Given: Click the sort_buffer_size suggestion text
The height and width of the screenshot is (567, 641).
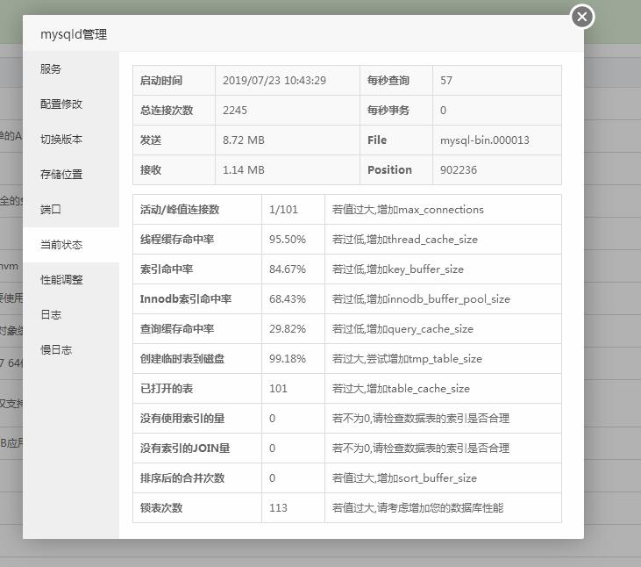Looking at the screenshot, I should tap(404, 478).
